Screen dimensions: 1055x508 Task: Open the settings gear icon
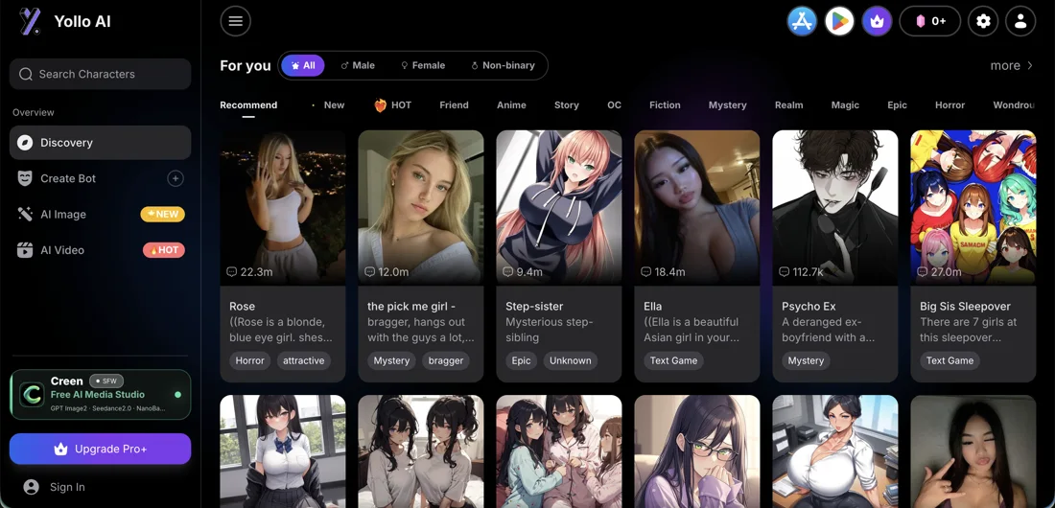click(983, 21)
